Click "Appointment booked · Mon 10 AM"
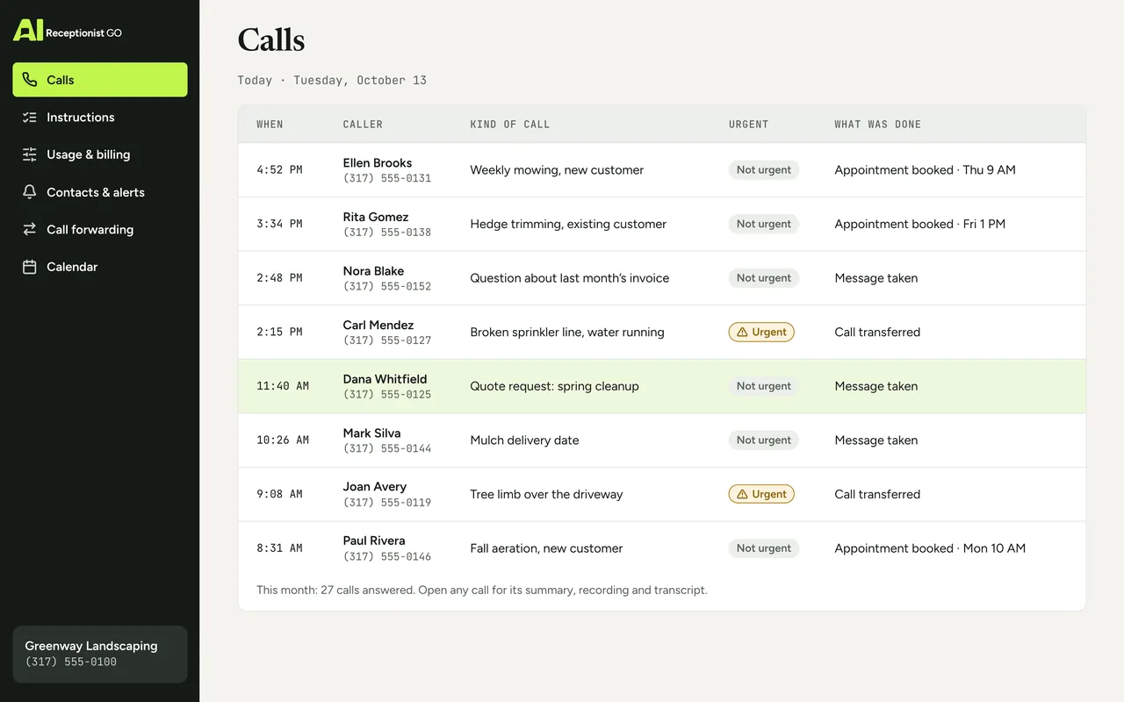Viewport: 1124px width, 702px height. (930, 548)
